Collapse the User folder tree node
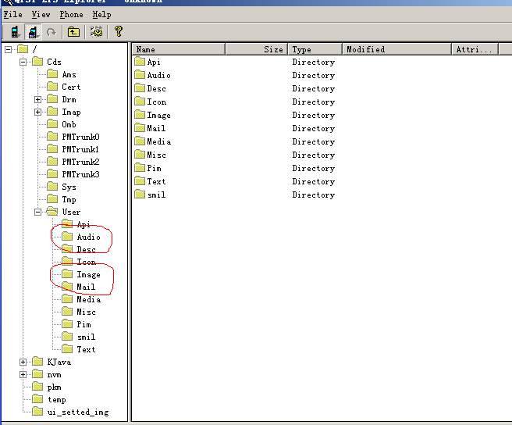This screenshot has width=512, height=425. coord(37,212)
